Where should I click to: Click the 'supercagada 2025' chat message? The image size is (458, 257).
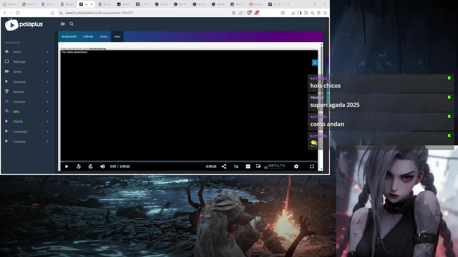335,105
